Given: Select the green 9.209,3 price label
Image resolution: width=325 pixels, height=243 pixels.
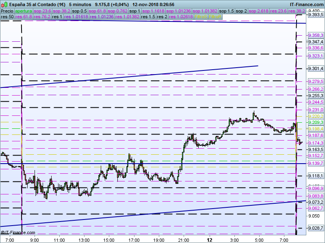Looking at the screenshot, I should (316, 123).
